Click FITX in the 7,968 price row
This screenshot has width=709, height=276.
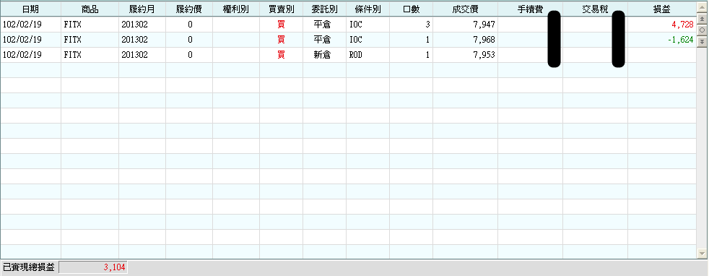(x=90, y=40)
